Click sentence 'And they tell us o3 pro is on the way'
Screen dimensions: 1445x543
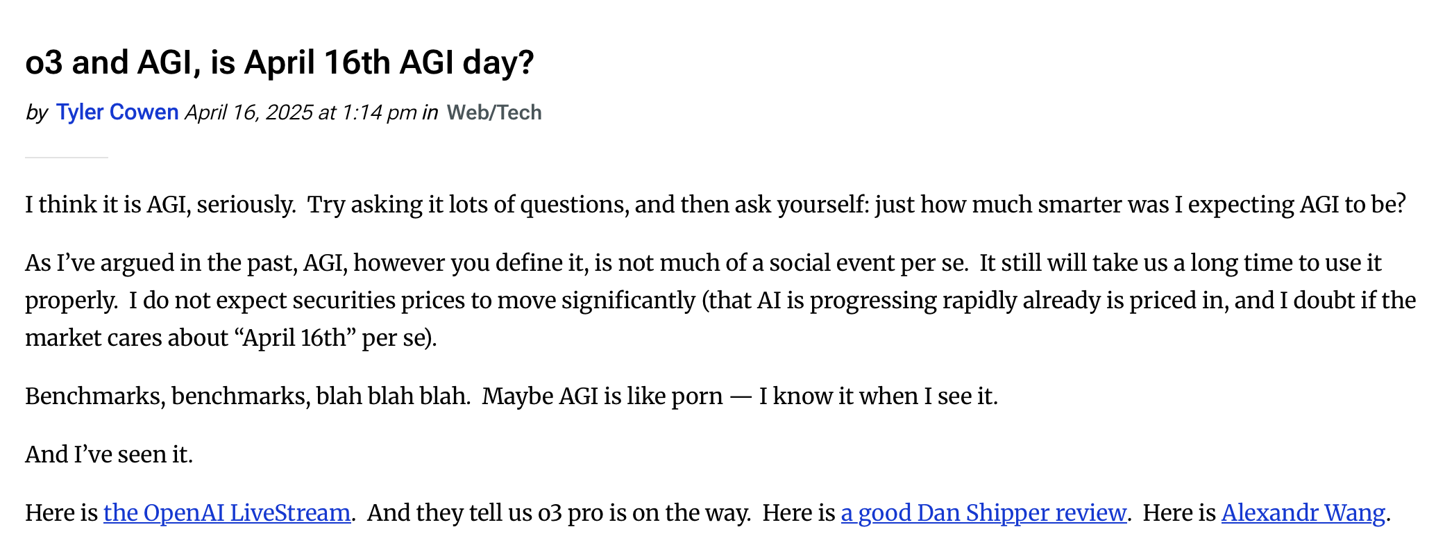pos(559,512)
